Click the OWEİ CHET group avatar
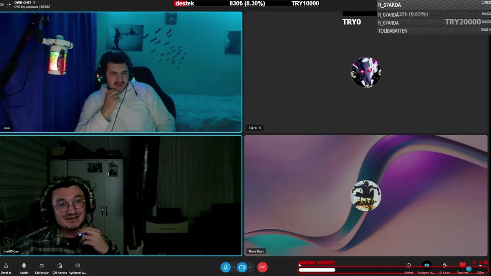 [x=9, y=5]
